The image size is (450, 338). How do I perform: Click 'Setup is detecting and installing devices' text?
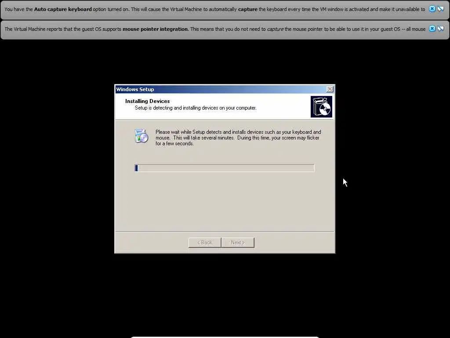pyautogui.click(x=196, y=108)
